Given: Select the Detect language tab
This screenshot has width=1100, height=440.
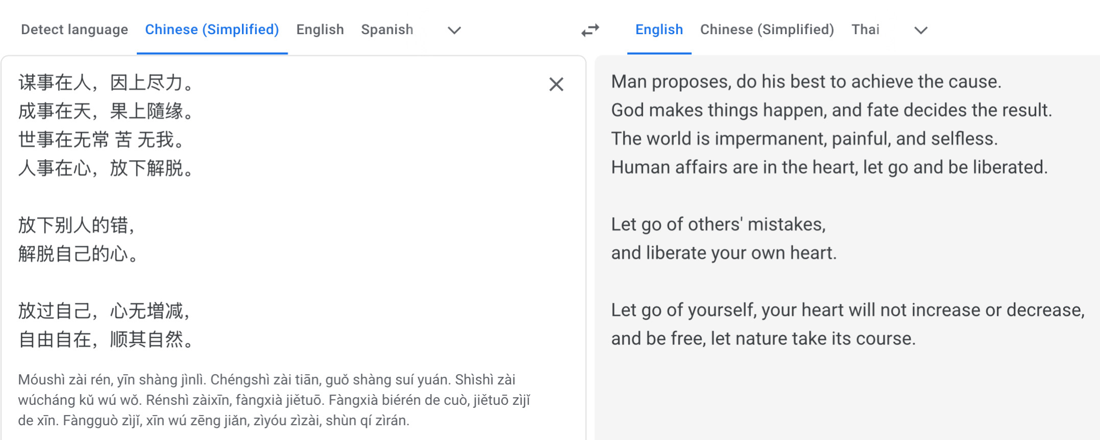Looking at the screenshot, I should [75, 30].
